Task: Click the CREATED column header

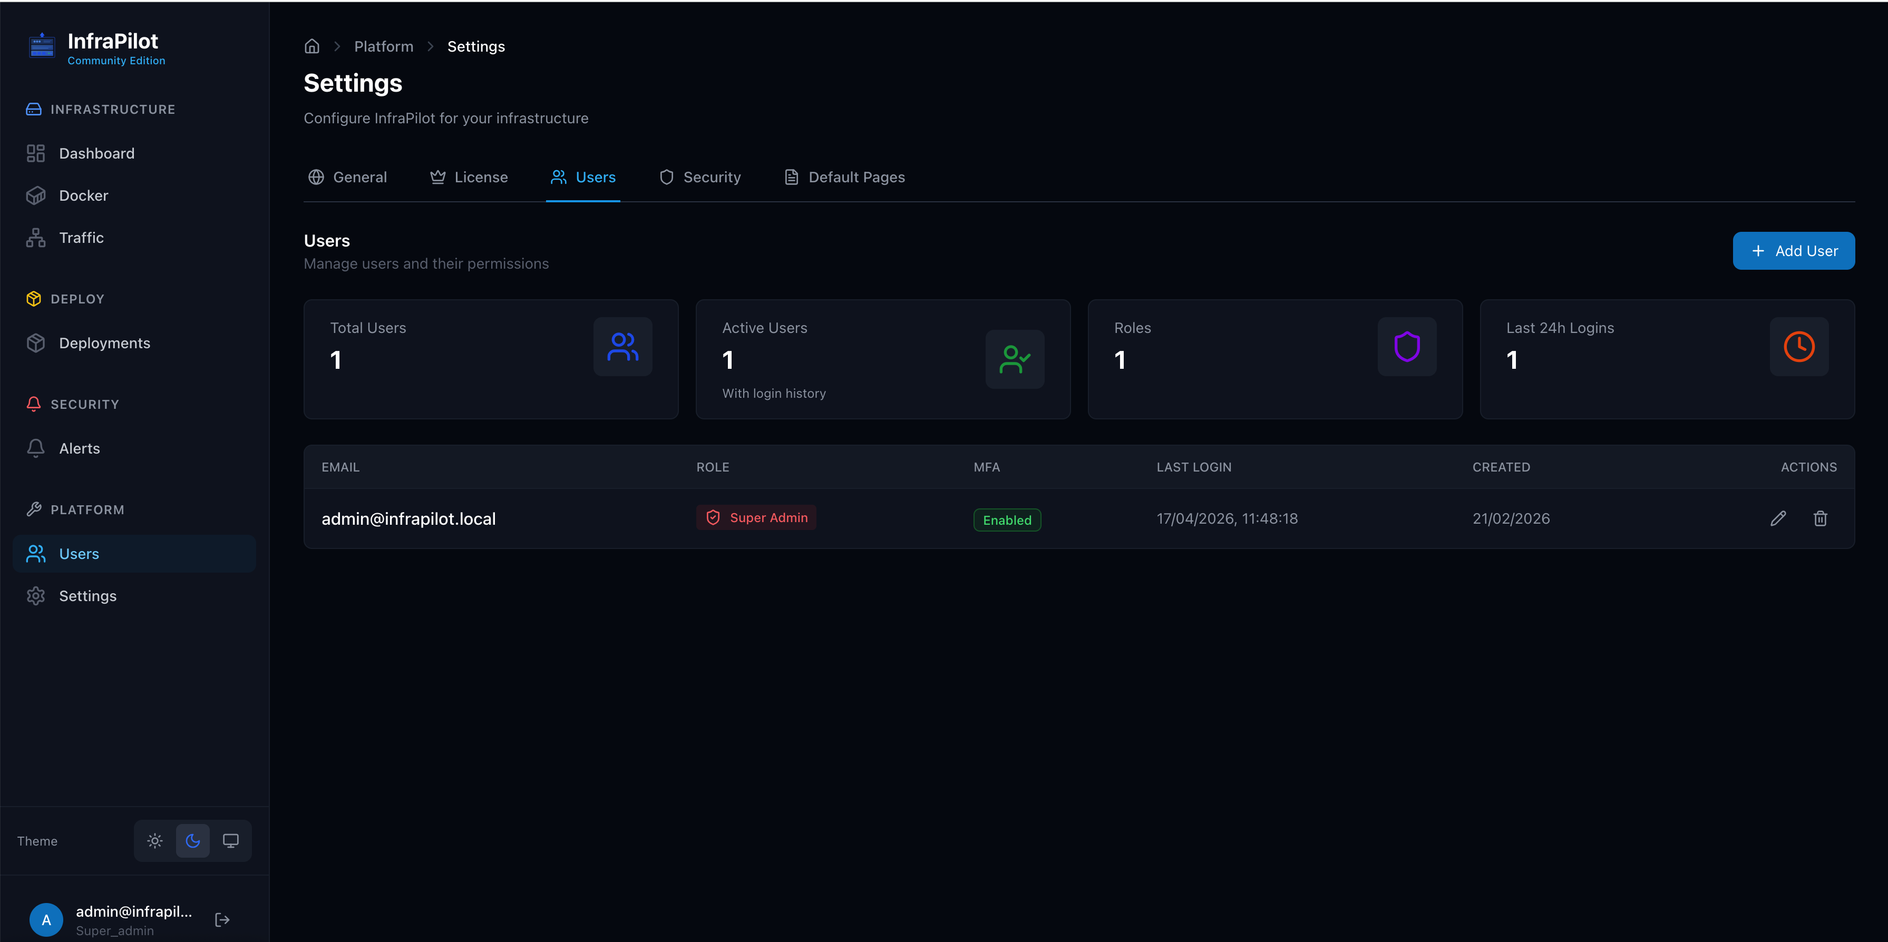Action: click(x=1501, y=467)
